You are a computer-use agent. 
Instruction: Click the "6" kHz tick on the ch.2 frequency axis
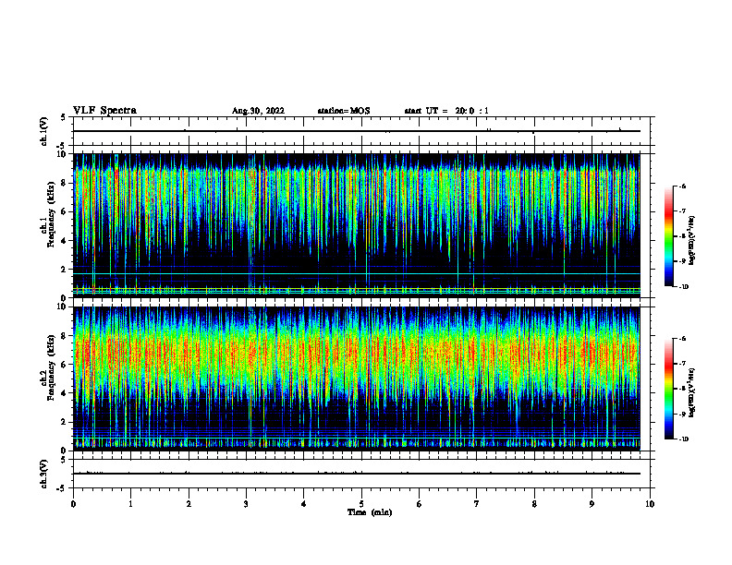(65, 365)
